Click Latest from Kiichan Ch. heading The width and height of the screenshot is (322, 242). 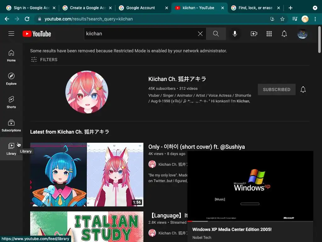[x=69, y=132]
